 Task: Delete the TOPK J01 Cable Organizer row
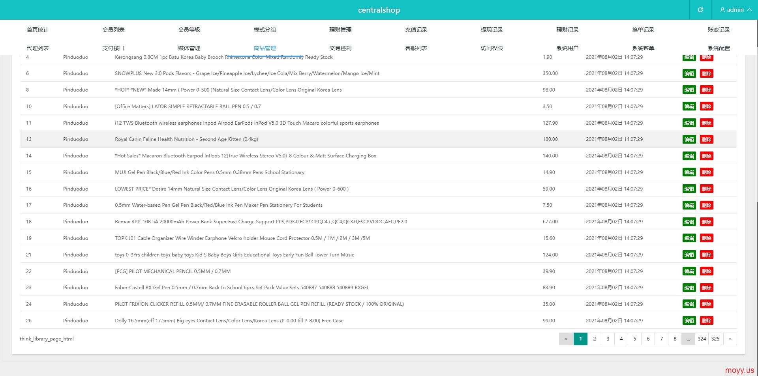[x=707, y=238]
